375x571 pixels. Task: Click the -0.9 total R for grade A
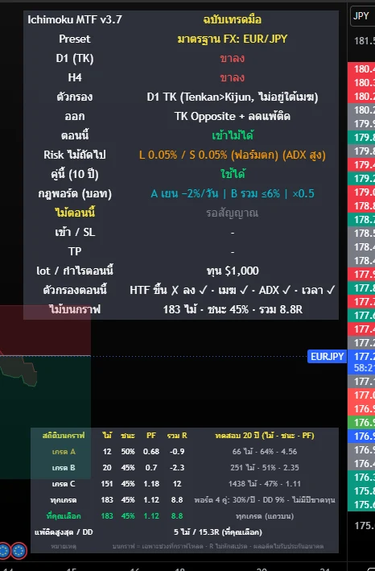click(177, 452)
